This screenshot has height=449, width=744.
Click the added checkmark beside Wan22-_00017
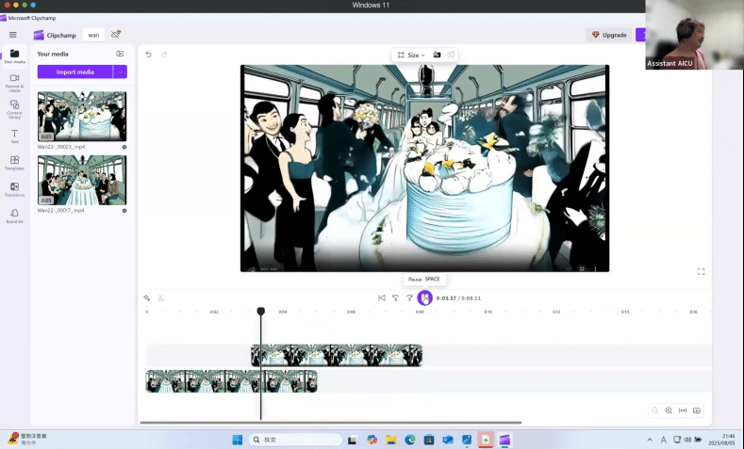pos(124,210)
